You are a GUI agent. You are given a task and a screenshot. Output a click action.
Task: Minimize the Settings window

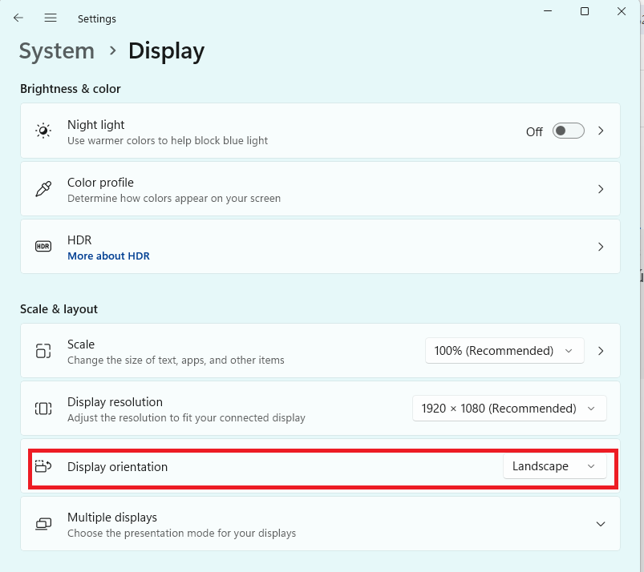point(548,11)
